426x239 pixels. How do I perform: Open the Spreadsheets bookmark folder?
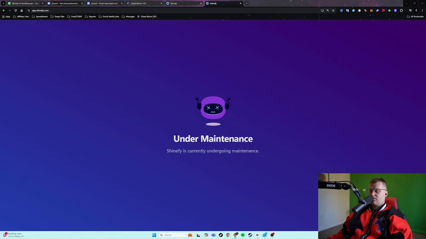40,17
